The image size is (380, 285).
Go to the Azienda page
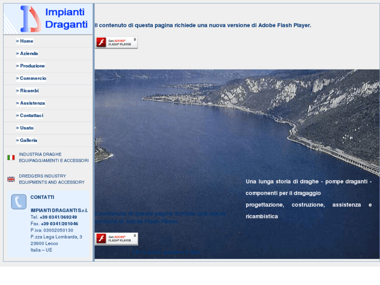[x=27, y=53]
